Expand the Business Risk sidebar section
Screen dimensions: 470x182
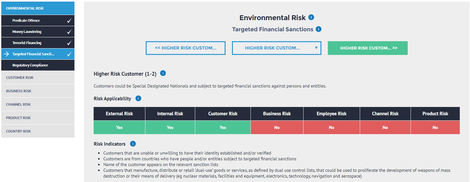[x=38, y=91]
